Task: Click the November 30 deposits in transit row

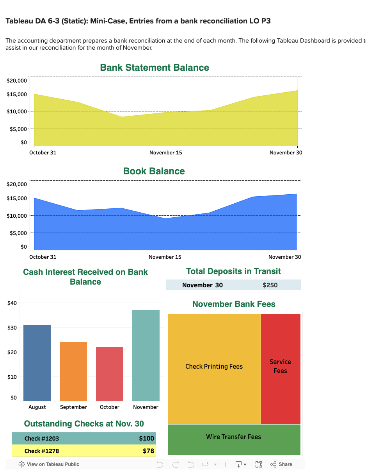Action: tap(233, 285)
